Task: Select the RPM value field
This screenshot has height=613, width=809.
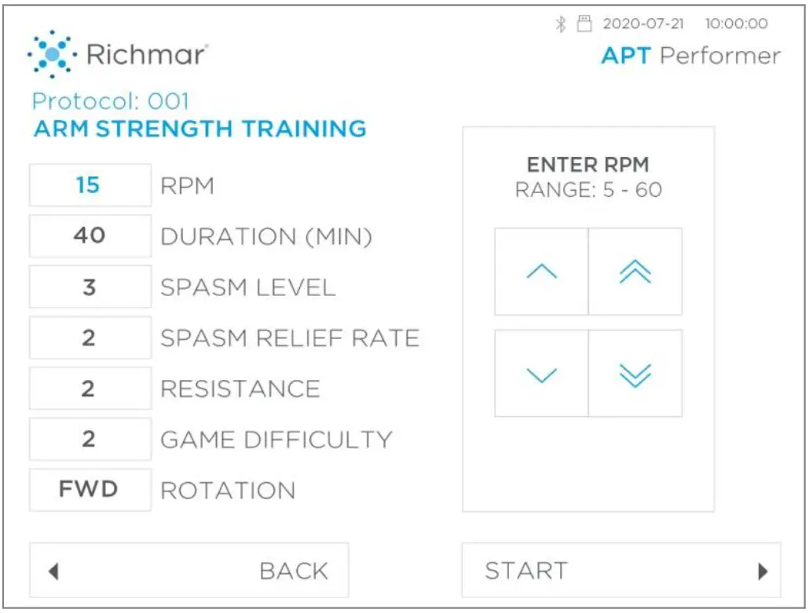Action: pyautogui.click(x=90, y=184)
